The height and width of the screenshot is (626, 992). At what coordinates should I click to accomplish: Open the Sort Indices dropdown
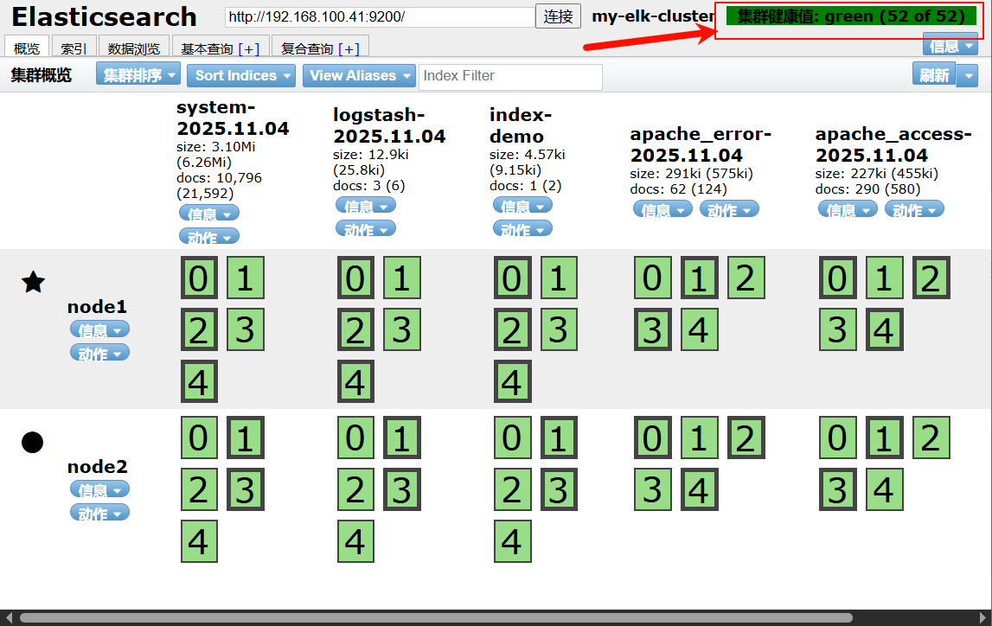coord(241,76)
